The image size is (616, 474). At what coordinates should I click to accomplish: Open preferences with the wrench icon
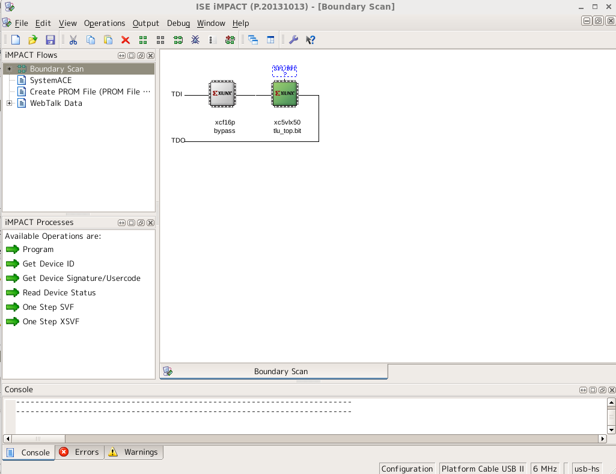click(293, 40)
